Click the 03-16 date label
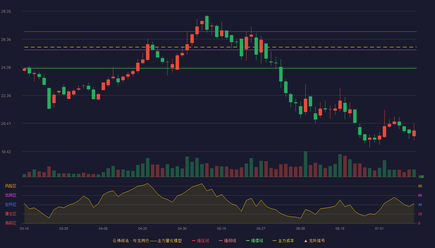 [x=24, y=228]
